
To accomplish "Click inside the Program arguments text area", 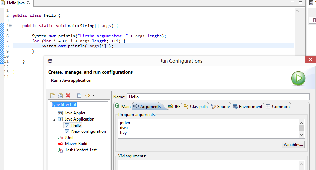I will pyautogui.click(x=208, y=128).
